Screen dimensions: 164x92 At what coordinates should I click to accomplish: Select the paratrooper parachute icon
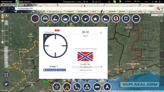pyautogui.click(x=76, y=19)
